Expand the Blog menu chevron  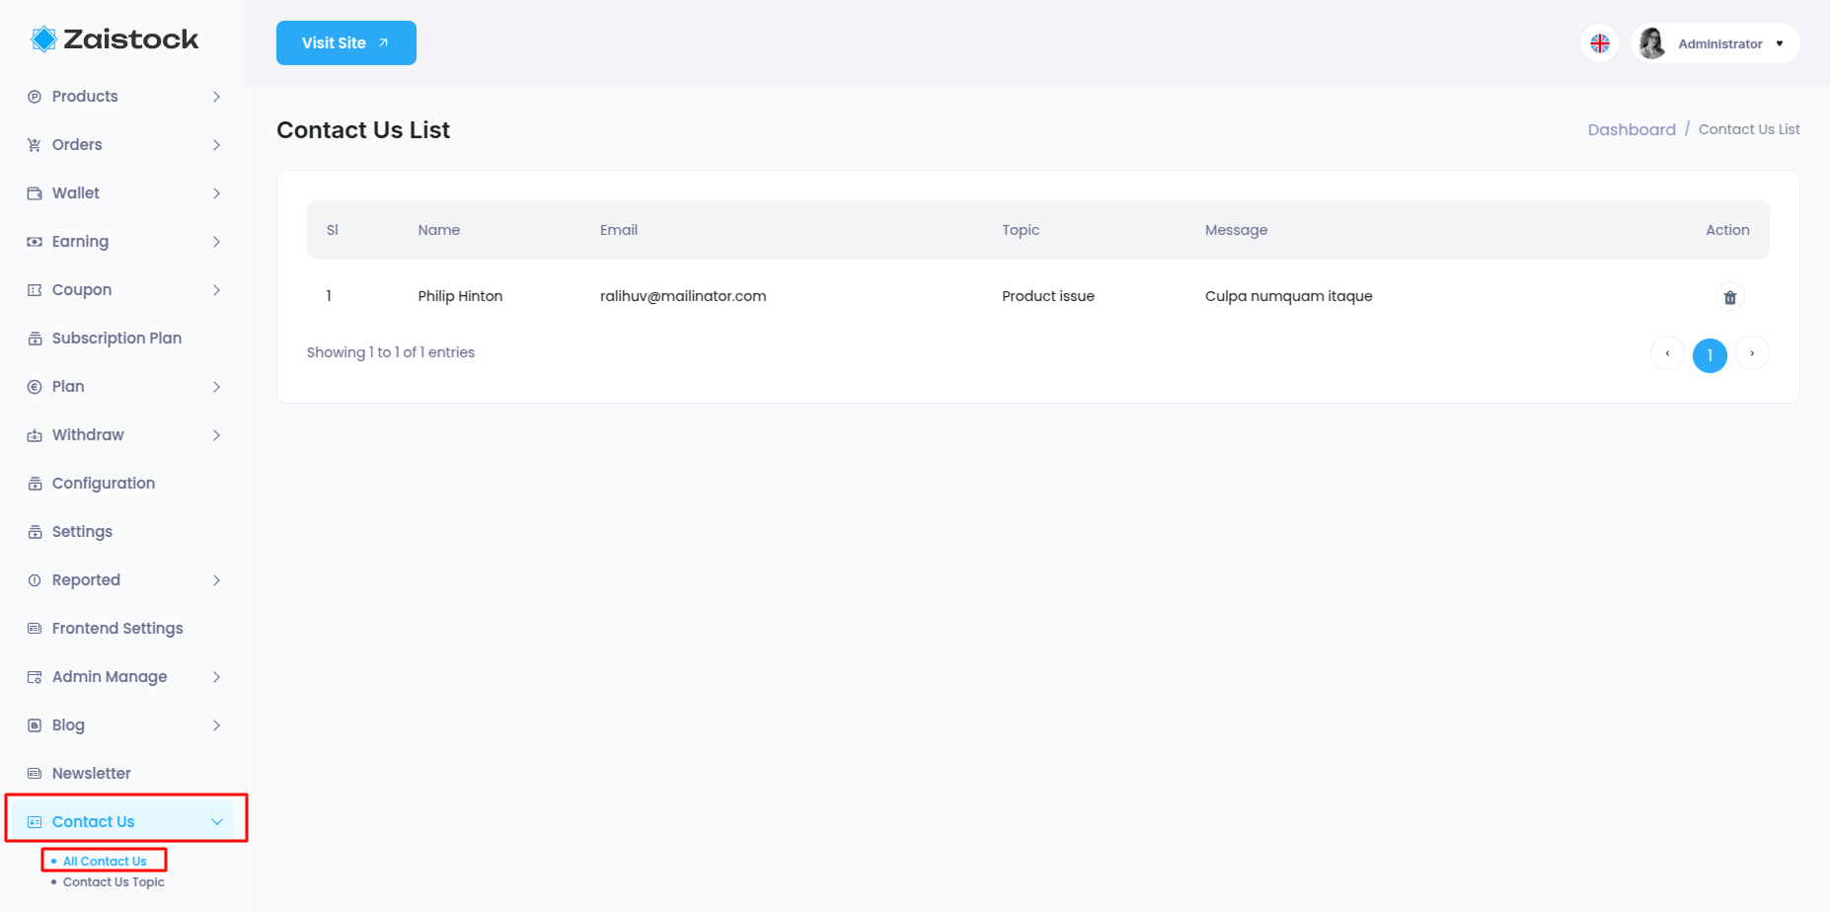(x=216, y=725)
